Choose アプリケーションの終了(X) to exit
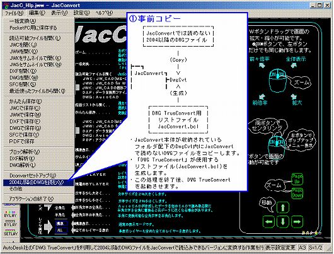 click(38, 199)
